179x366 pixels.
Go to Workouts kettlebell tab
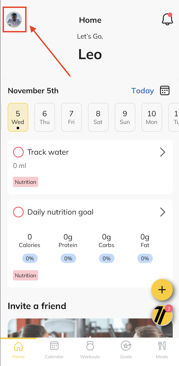pyautogui.click(x=90, y=349)
